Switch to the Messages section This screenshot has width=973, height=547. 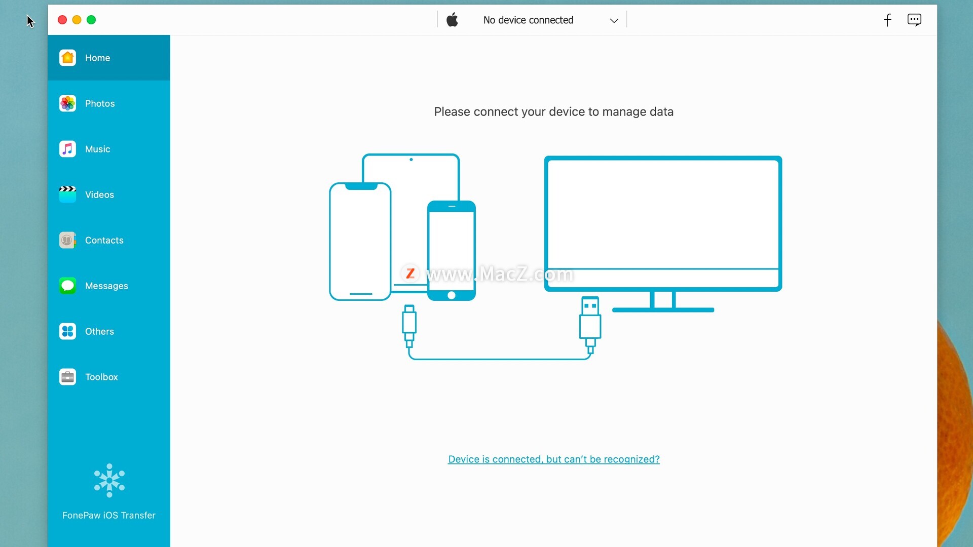click(x=109, y=286)
